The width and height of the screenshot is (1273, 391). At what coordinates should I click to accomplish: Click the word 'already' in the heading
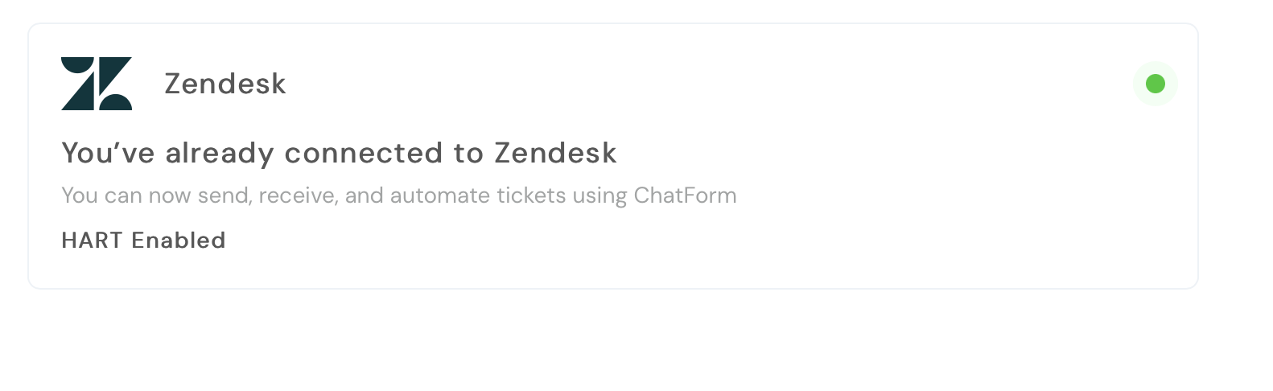point(220,153)
